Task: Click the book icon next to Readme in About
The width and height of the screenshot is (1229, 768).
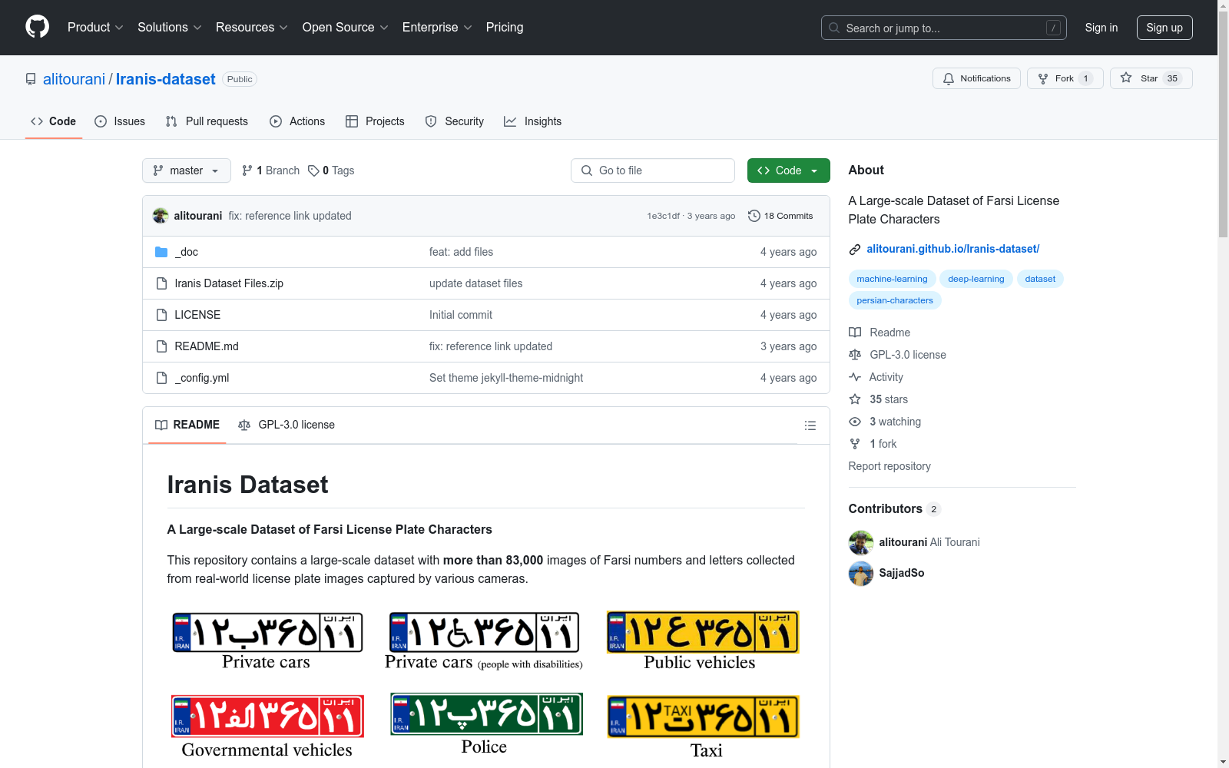Action: click(x=855, y=333)
